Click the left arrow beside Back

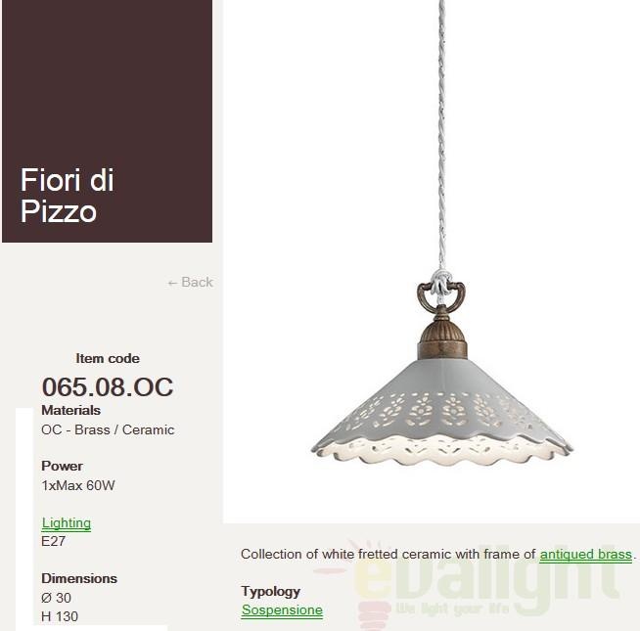[172, 283]
